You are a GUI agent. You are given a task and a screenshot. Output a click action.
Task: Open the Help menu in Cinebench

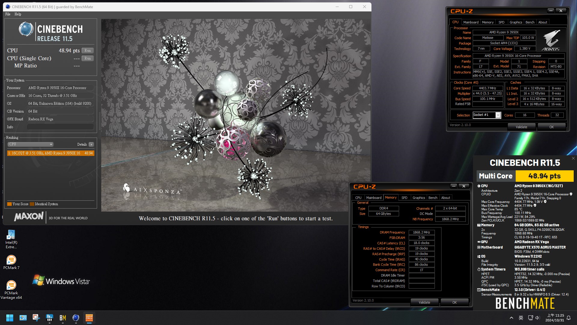pyautogui.click(x=18, y=14)
